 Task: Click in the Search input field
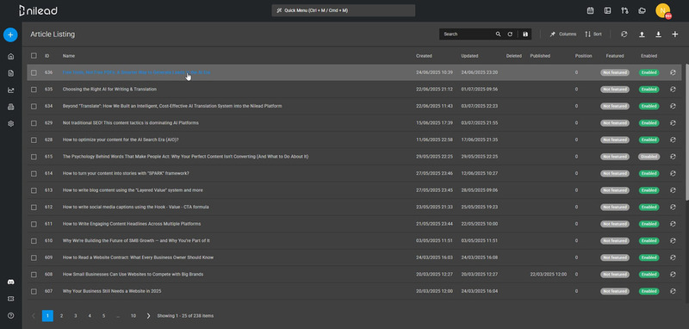point(467,34)
